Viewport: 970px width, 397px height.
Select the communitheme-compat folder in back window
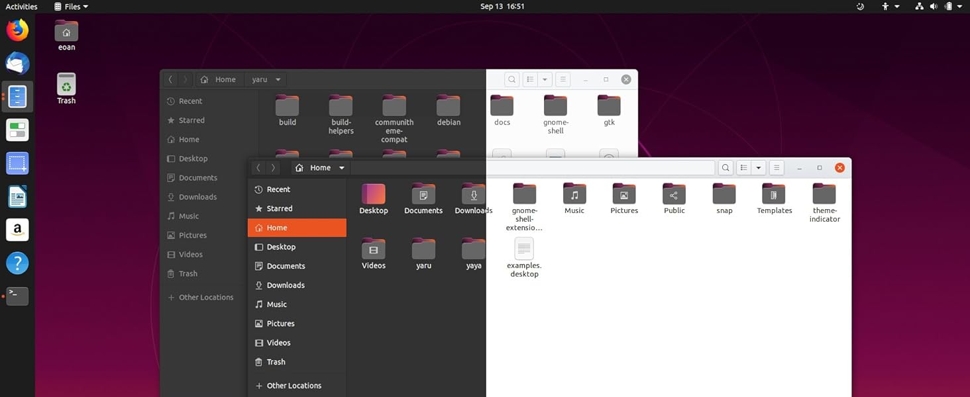pos(394,119)
